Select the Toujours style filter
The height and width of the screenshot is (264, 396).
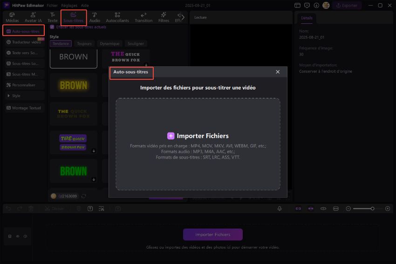pos(84,43)
